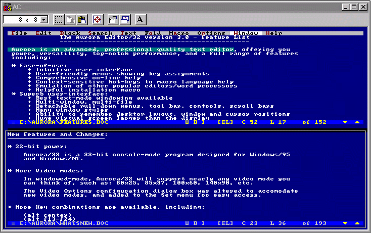Click the '<alt center>' line

[x=48, y=215]
